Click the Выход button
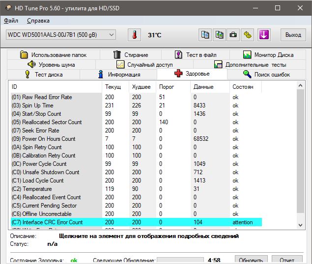 point(293,35)
